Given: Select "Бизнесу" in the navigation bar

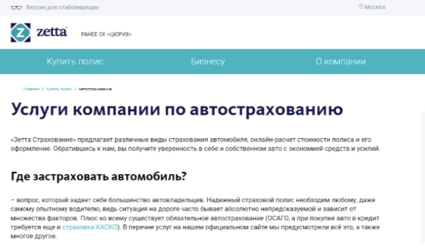Looking at the screenshot, I should [x=207, y=62].
